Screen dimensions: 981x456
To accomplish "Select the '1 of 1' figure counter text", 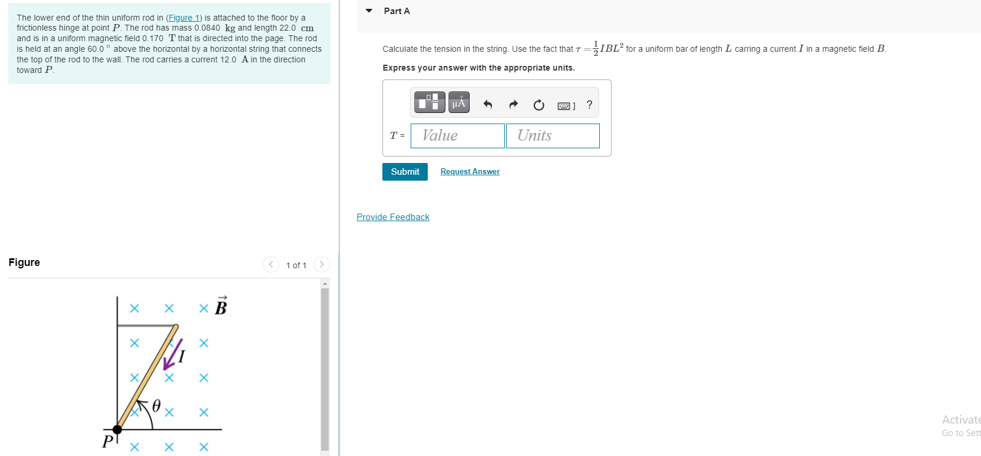I will coord(296,265).
